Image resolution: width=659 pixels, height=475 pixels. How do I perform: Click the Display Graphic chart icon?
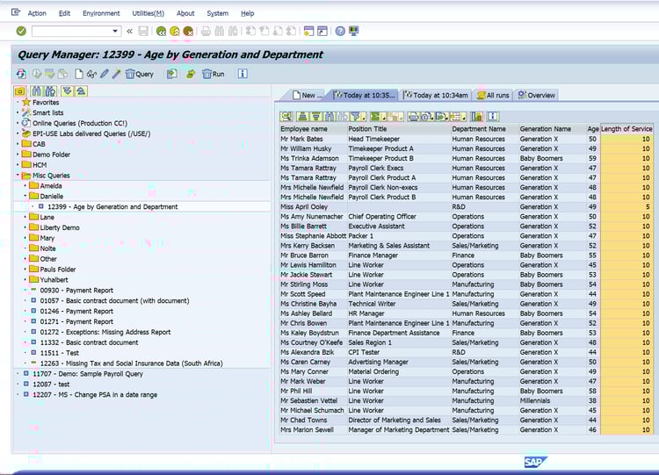(477, 116)
